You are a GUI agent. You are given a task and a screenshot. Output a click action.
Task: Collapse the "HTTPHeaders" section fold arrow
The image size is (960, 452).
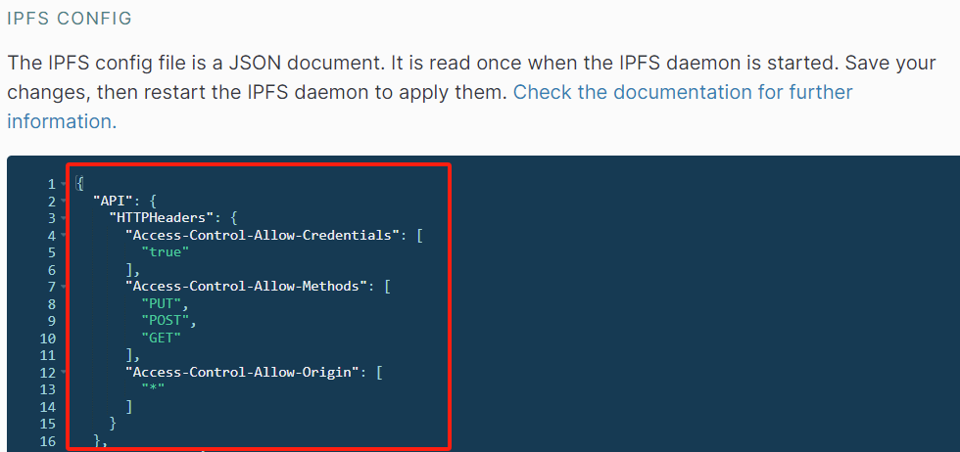[63, 218]
